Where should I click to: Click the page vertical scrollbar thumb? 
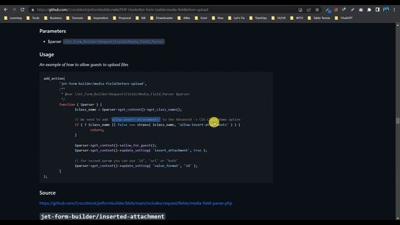[x=397, y=121]
